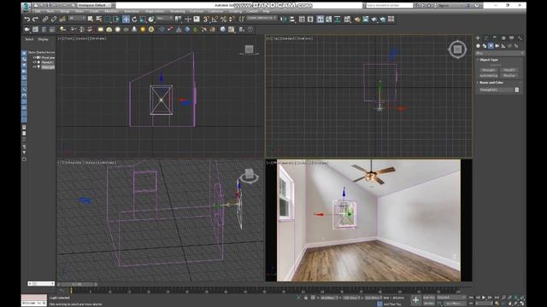Toggle the Percent Snap button
Image resolution: width=547 pixels, height=307 pixels.
(x=223, y=19)
